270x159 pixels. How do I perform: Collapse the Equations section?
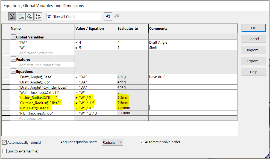[13, 71]
